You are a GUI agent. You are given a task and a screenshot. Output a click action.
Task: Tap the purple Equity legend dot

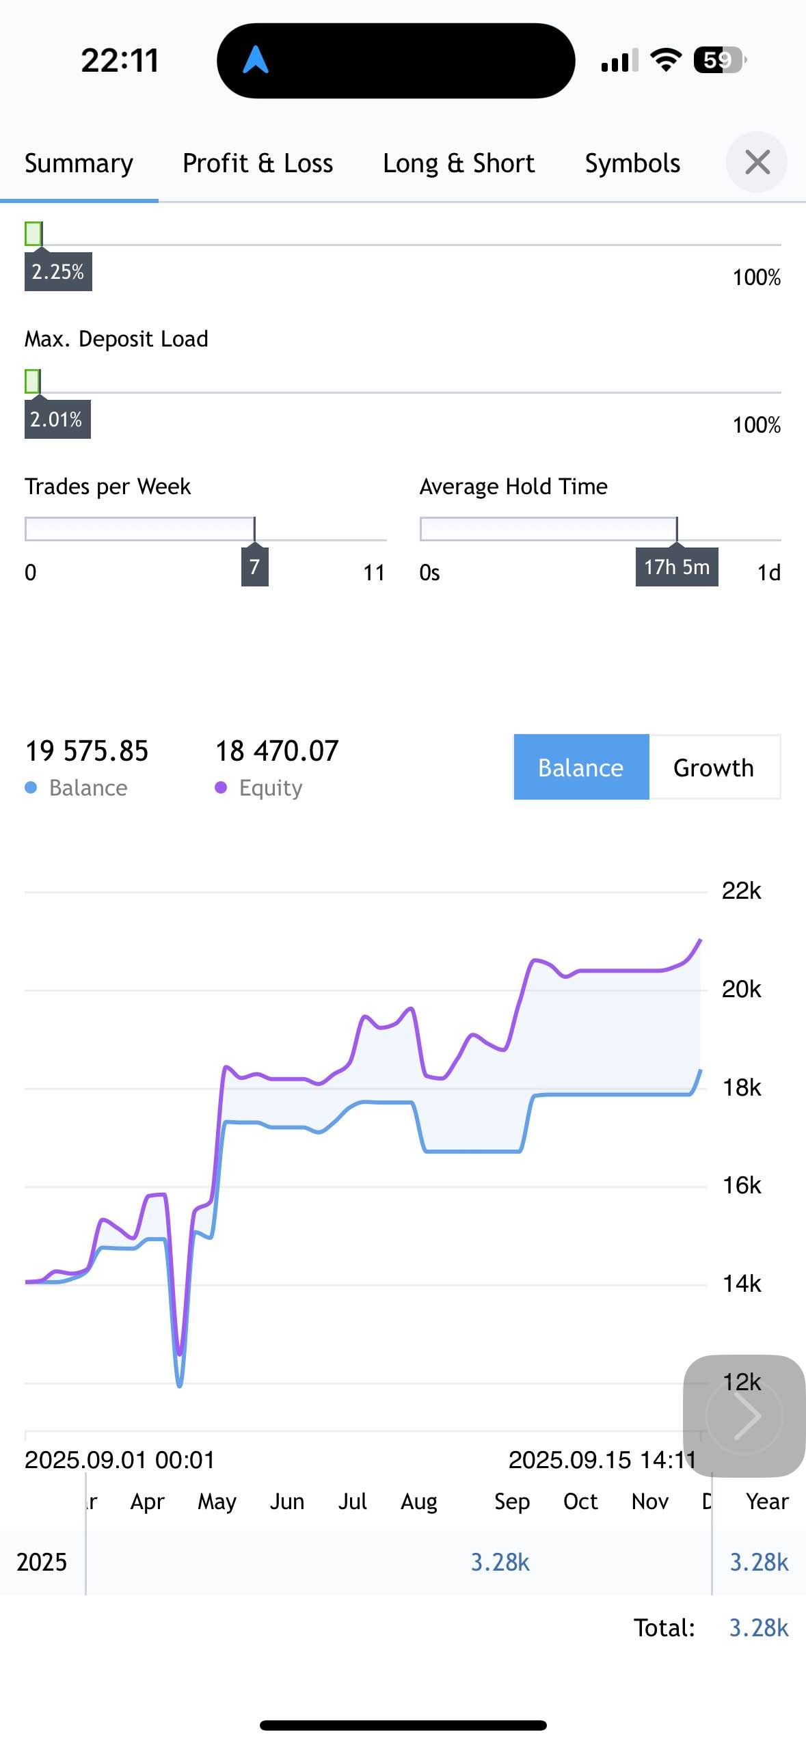221,788
